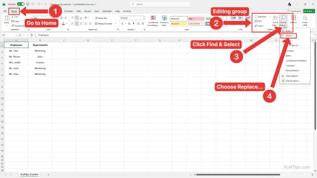This screenshot has width=317, height=178.
Task: Open Sort & Filter
Action: point(276,21)
